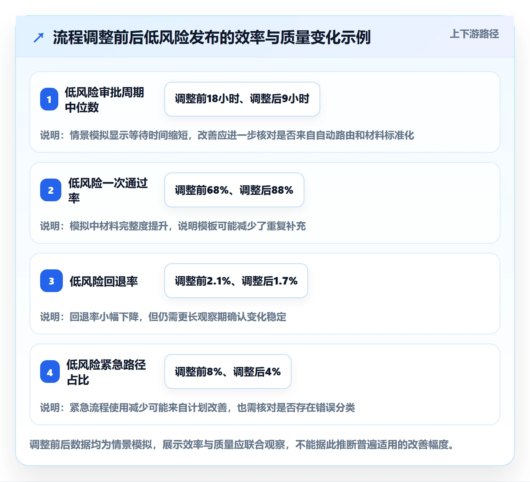Select the number 1 badge icon
Screen dimensions: 530x482
[49, 99]
